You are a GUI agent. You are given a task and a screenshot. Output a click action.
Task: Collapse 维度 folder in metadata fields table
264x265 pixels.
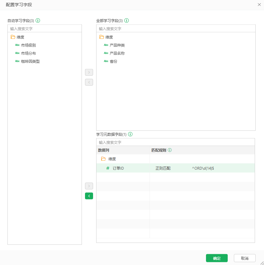pyautogui.click(x=103, y=159)
